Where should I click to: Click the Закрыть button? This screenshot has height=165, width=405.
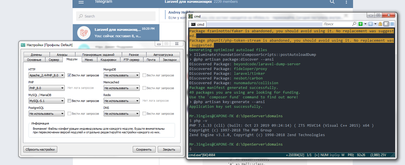[x=169, y=149]
